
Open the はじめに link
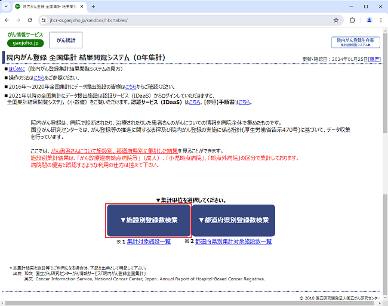(18, 69)
